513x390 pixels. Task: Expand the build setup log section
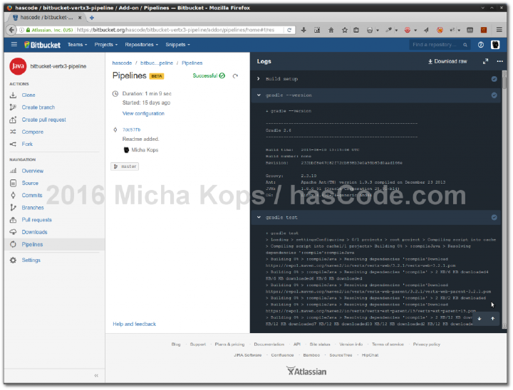click(259, 79)
